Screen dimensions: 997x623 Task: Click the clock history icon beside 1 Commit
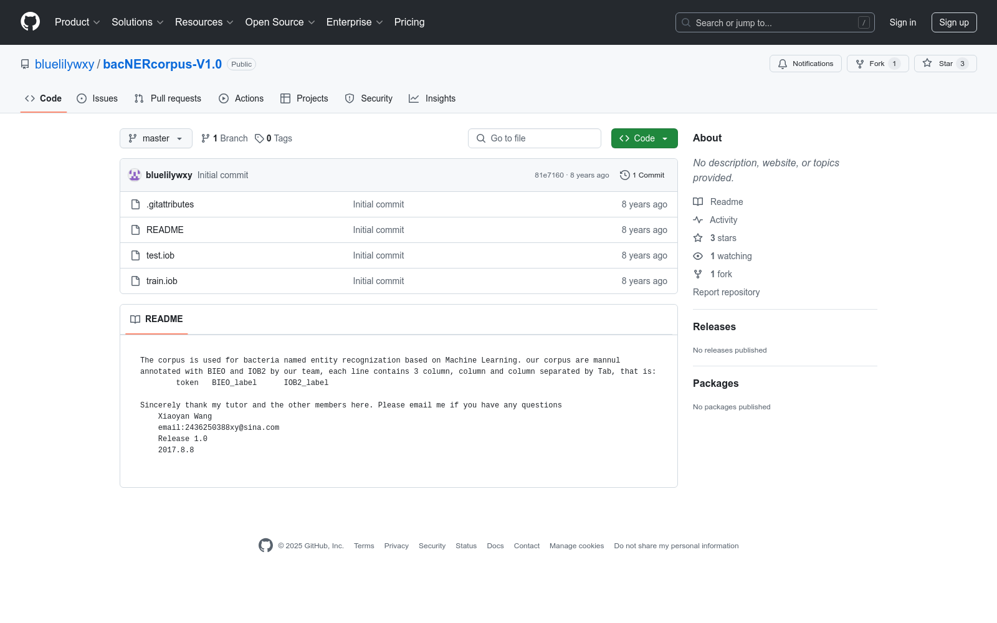(625, 175)
